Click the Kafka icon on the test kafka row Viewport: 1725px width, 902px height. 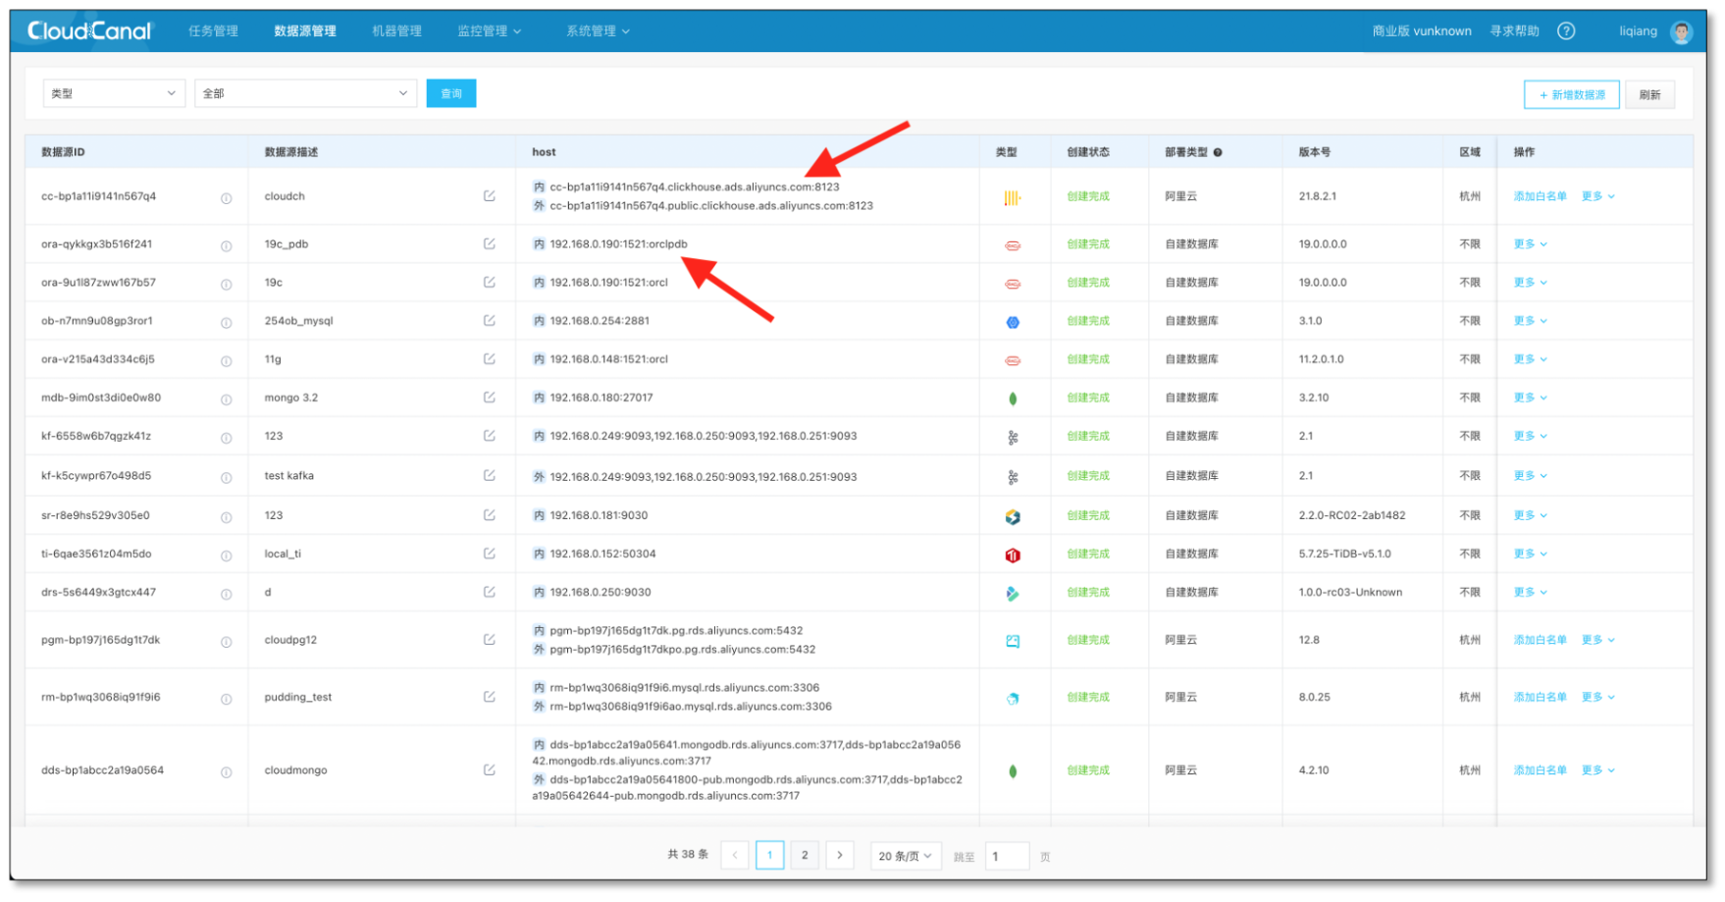click(x=1015, y=475)
